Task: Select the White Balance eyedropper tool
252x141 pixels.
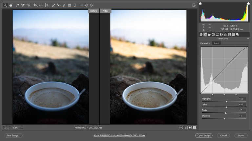Action: pyautogui.click(x=17, y=5)
